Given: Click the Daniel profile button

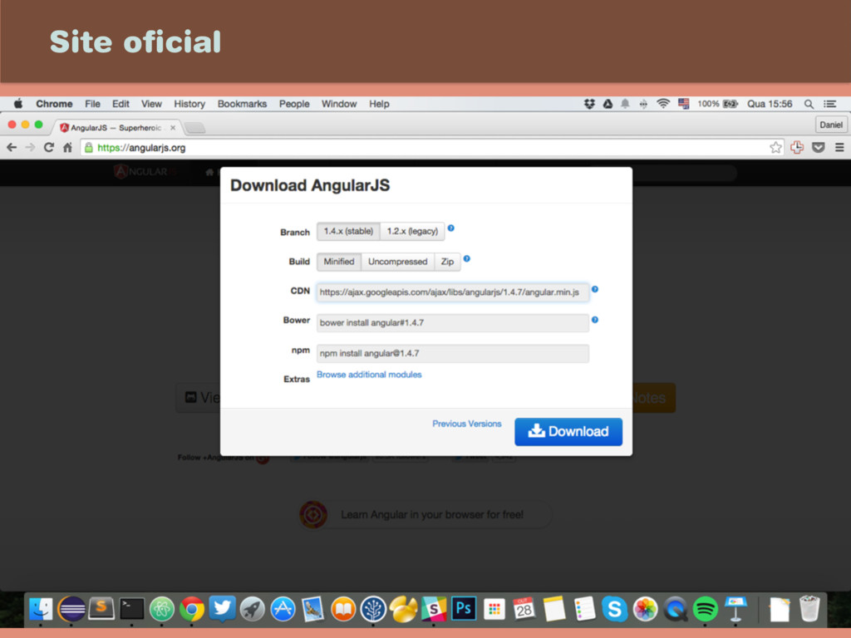Looking at the screenshot, I should pyautogui.click(x=830, y=125).
